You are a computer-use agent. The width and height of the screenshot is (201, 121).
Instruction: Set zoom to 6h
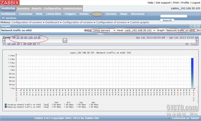click(26, 37)
